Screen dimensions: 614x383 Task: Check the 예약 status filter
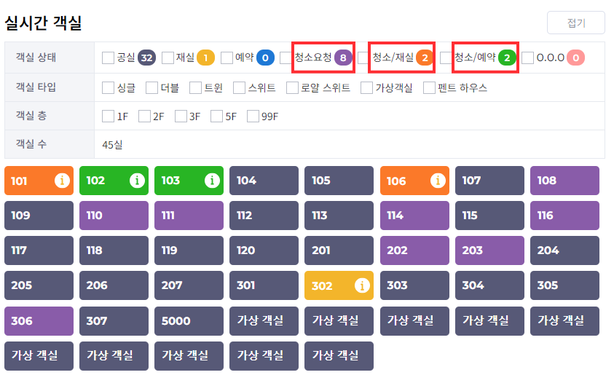tap(227, 58)
